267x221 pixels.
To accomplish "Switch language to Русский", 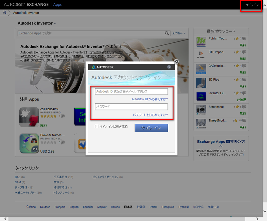I will (x=183, y=207).
